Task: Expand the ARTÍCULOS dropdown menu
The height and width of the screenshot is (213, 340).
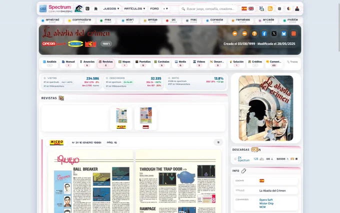Action: (x=134, y=9)
